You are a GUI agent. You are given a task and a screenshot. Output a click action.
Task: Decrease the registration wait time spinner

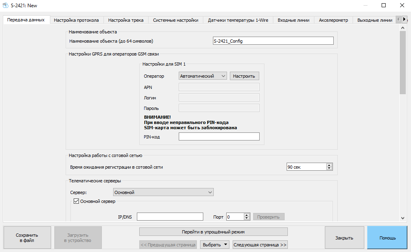point(329,168)
